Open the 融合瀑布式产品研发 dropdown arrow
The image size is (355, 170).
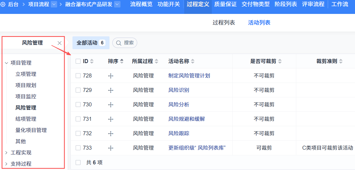pyautogui.click(x=117, y=4)
